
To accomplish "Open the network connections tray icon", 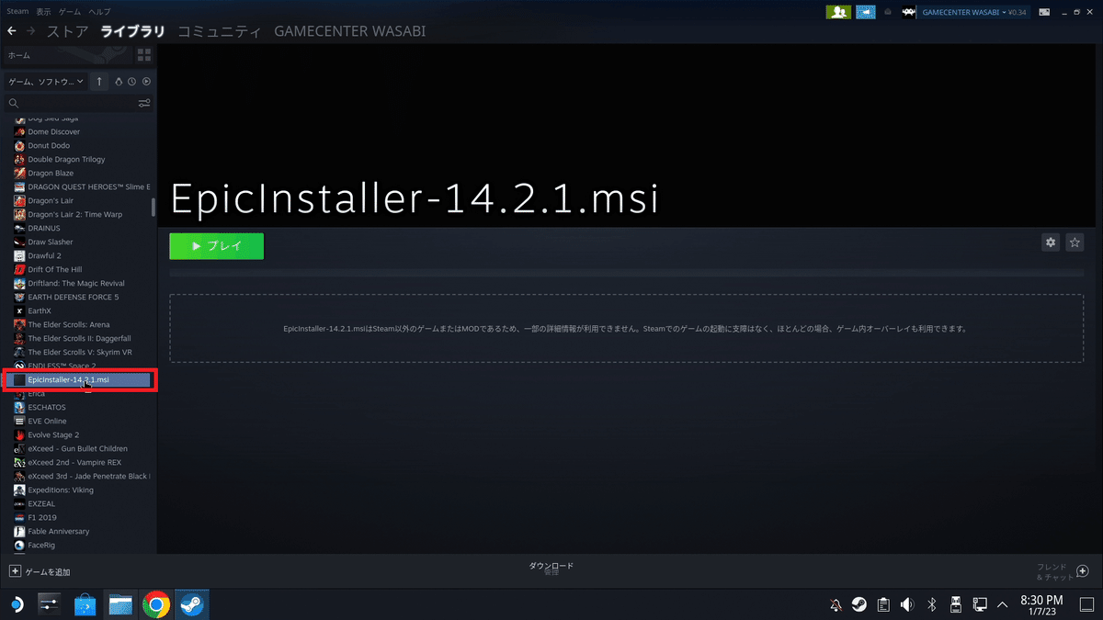I will [x=980, y=604].
